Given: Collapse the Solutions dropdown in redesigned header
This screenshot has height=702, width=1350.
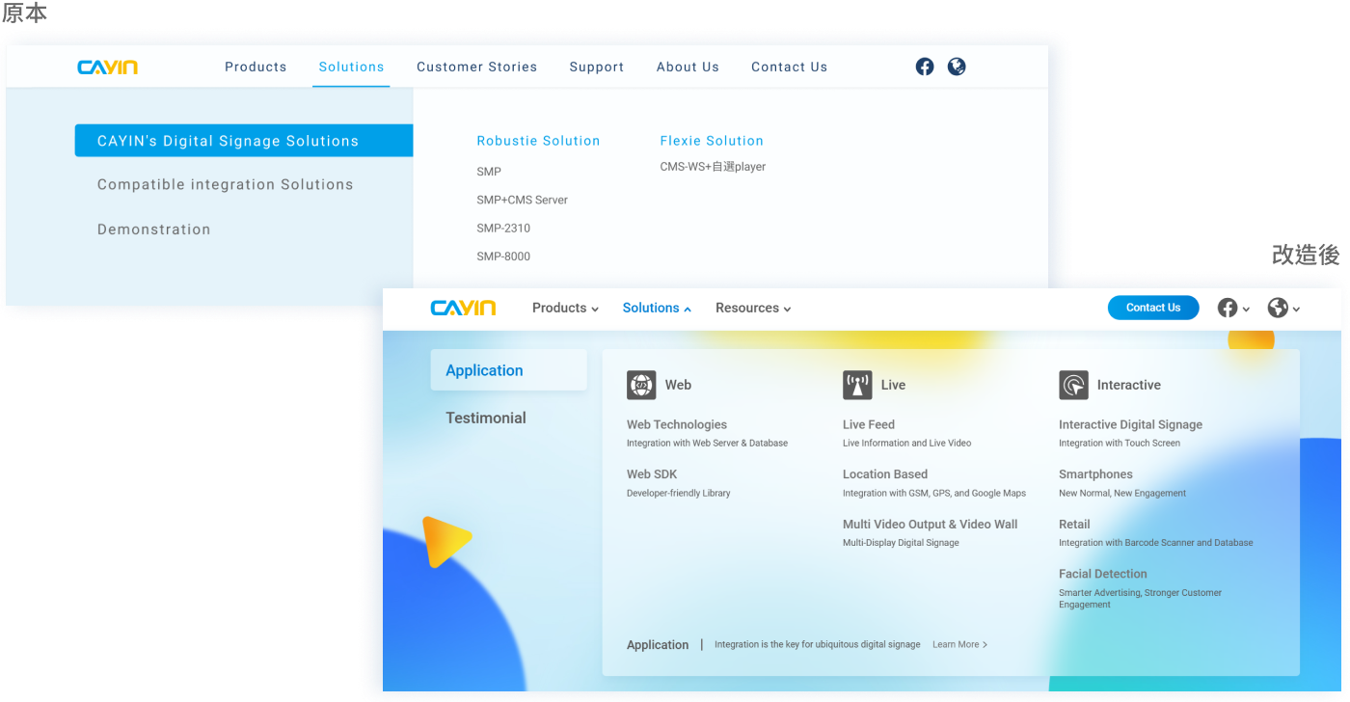Looking at the screenshot, I should coord(657,308).
